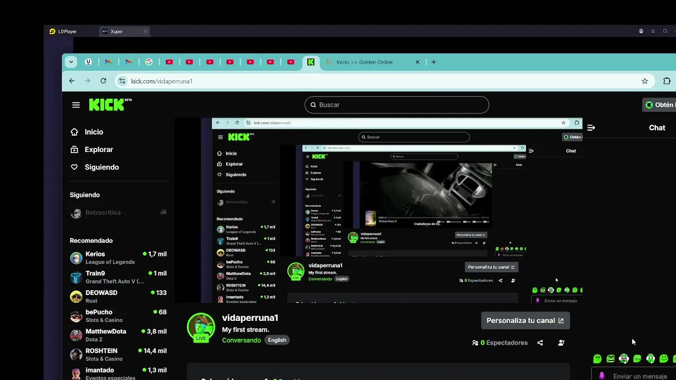Click the English language tag
This screenshot has width=676, height=380.
click(x=277, y=340)
